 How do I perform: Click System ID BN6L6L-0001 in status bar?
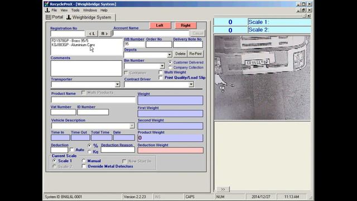coord(63,197)
